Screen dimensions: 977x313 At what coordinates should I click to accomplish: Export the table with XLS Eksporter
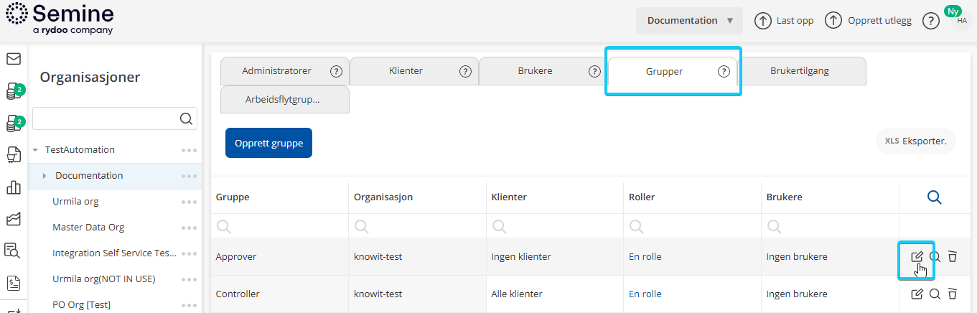pyautogui.click(x=915, y=141)
